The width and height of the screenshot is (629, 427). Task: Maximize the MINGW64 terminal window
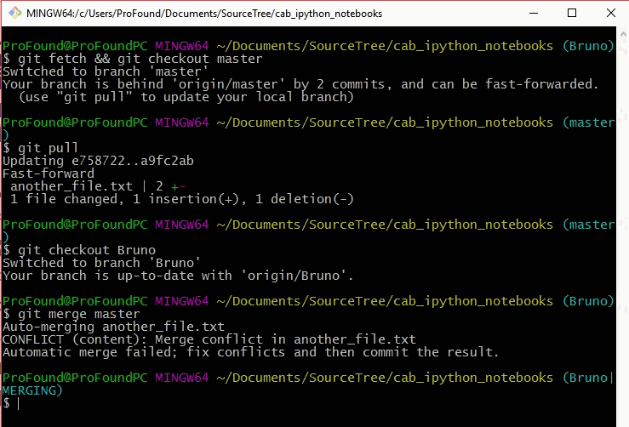(x=570, y=14)
